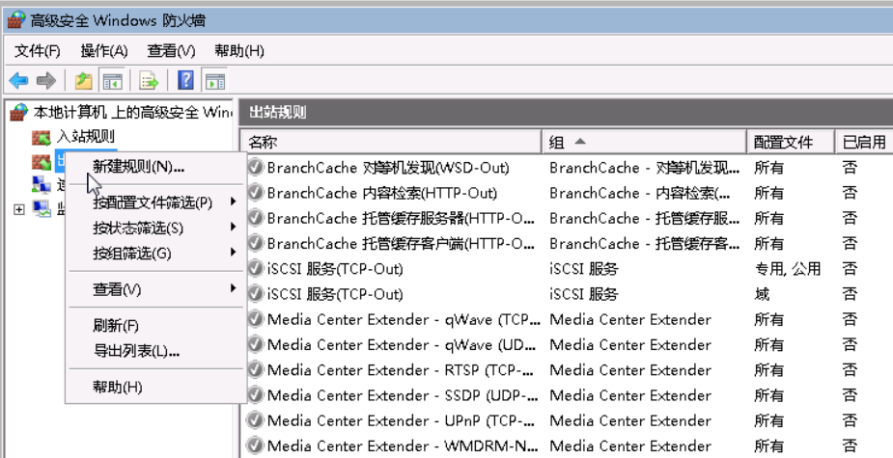Click the 域 profile cell
893x458 pixels.
click(x=762, y=293)
